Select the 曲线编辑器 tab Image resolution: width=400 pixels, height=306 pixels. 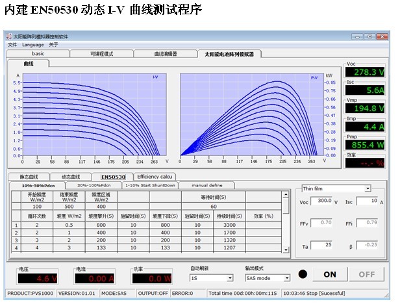pyautogui.click(x=165, y=54)
